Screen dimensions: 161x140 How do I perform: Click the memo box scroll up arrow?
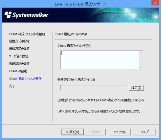[141, 53]
